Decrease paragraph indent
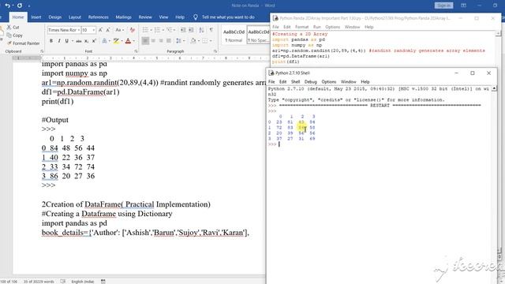 point(183,30)
